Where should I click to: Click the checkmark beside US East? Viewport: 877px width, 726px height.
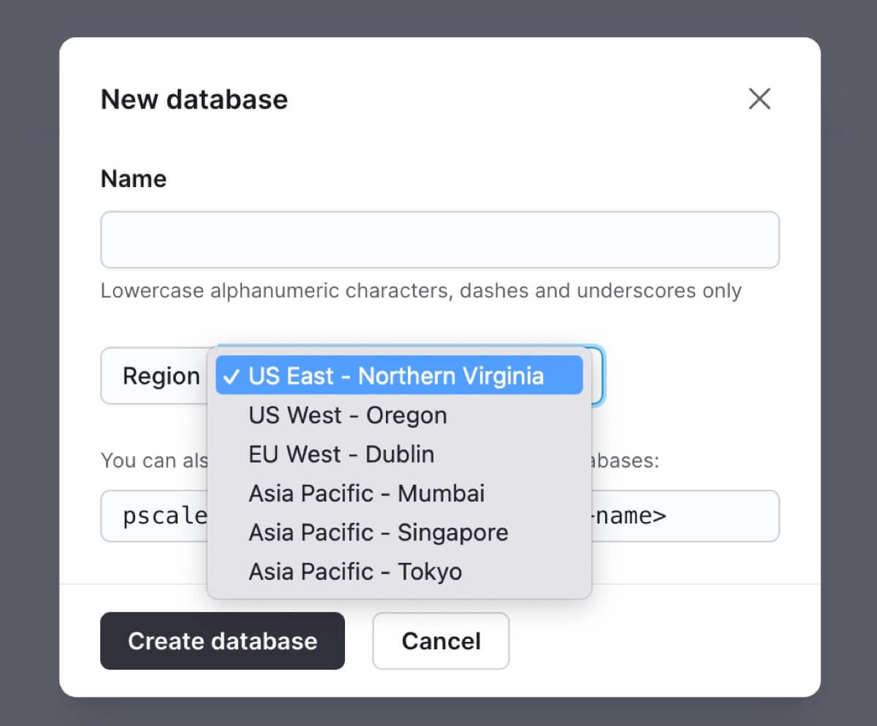click(232, 376)
